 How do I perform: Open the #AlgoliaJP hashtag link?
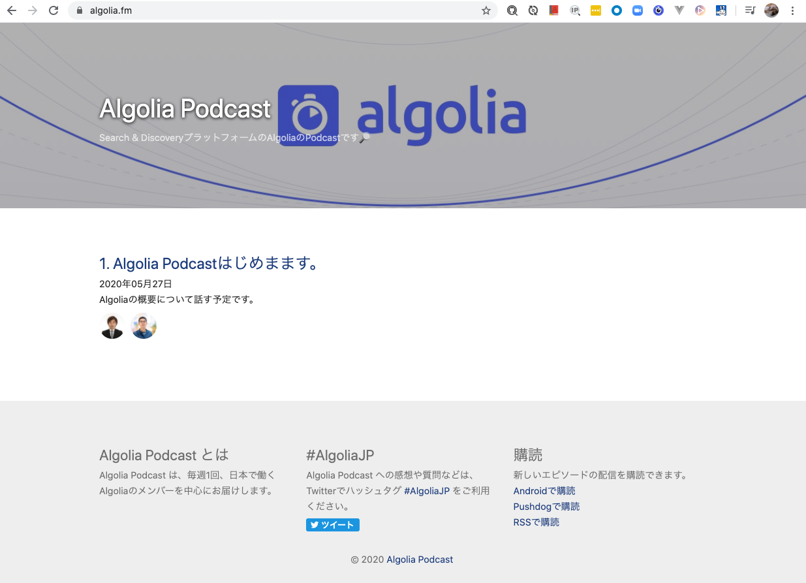point(427,491)
